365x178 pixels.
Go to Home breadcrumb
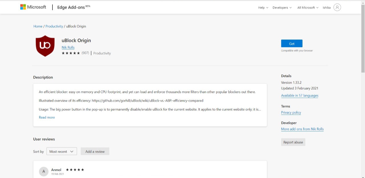point(38,26)
